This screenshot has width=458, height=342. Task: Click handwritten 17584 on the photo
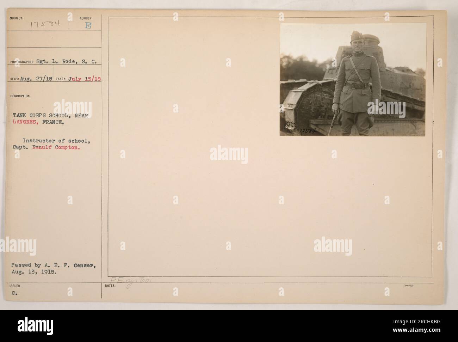[x=308, y=131]
